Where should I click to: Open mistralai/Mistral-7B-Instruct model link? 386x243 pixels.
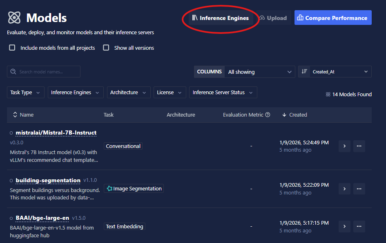tap(56, 133)
